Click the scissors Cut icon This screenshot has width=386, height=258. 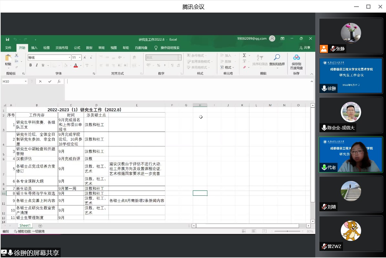16,55
